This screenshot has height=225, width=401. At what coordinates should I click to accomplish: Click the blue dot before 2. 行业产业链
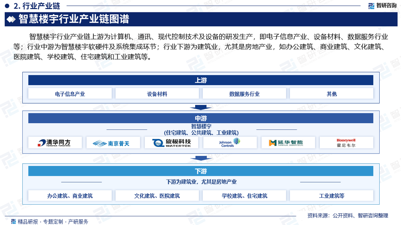[7, 6]
